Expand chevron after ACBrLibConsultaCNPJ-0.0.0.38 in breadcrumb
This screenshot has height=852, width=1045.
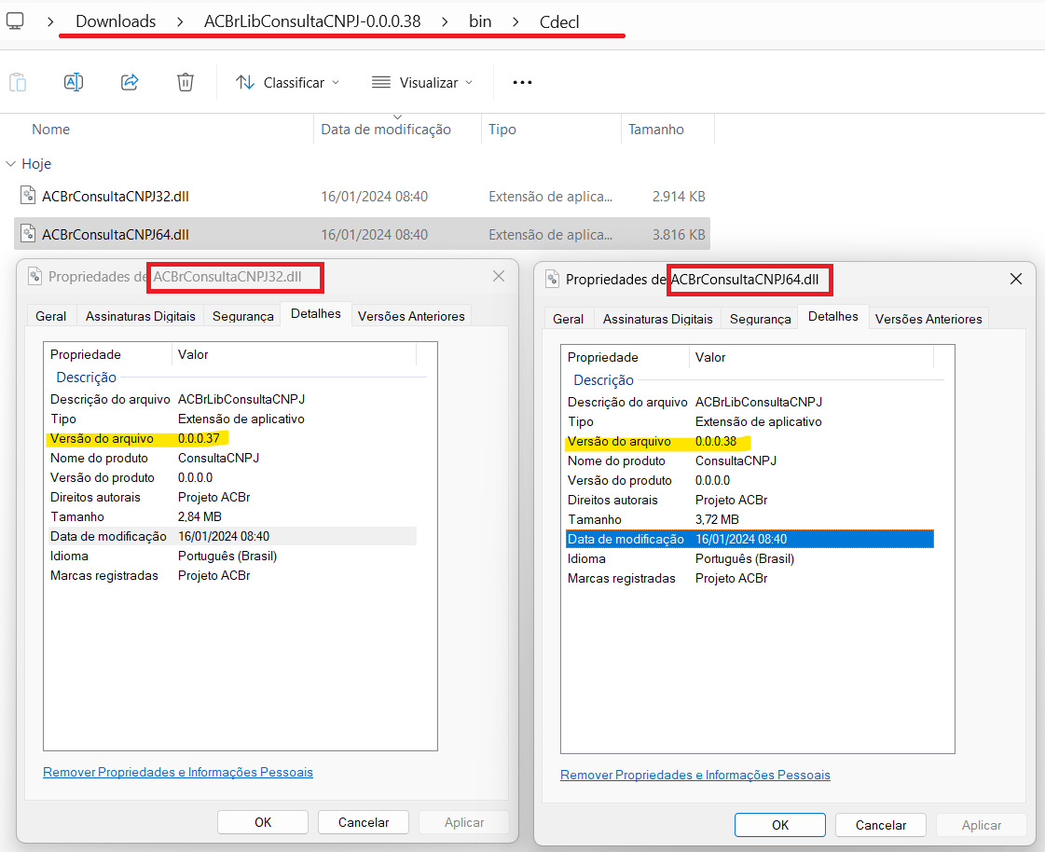pyautogui.click(x=446, y=21)
